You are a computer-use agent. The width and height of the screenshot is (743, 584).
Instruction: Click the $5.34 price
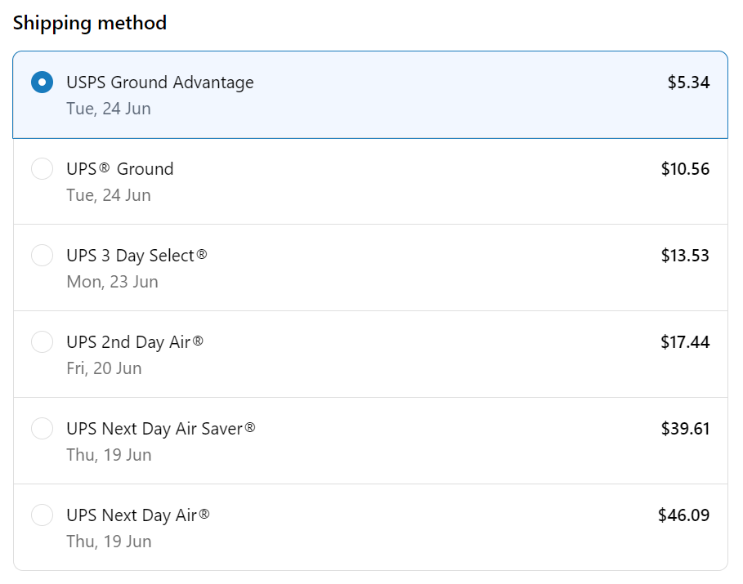[x=688, y=82]
